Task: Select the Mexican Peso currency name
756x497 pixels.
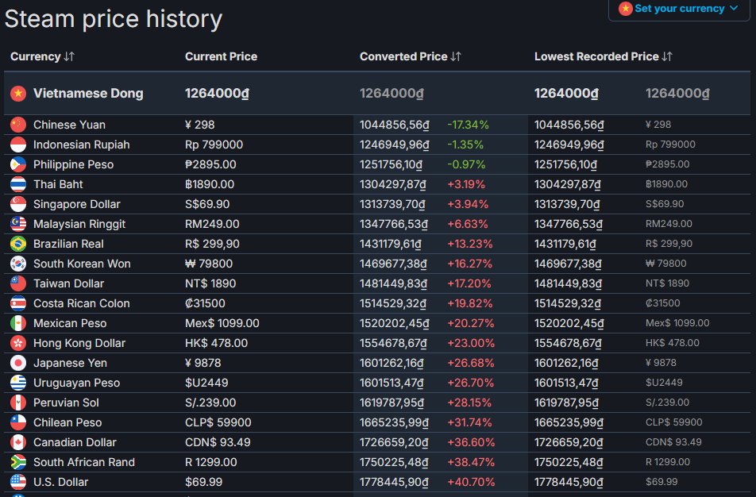Action: (70, 323)
